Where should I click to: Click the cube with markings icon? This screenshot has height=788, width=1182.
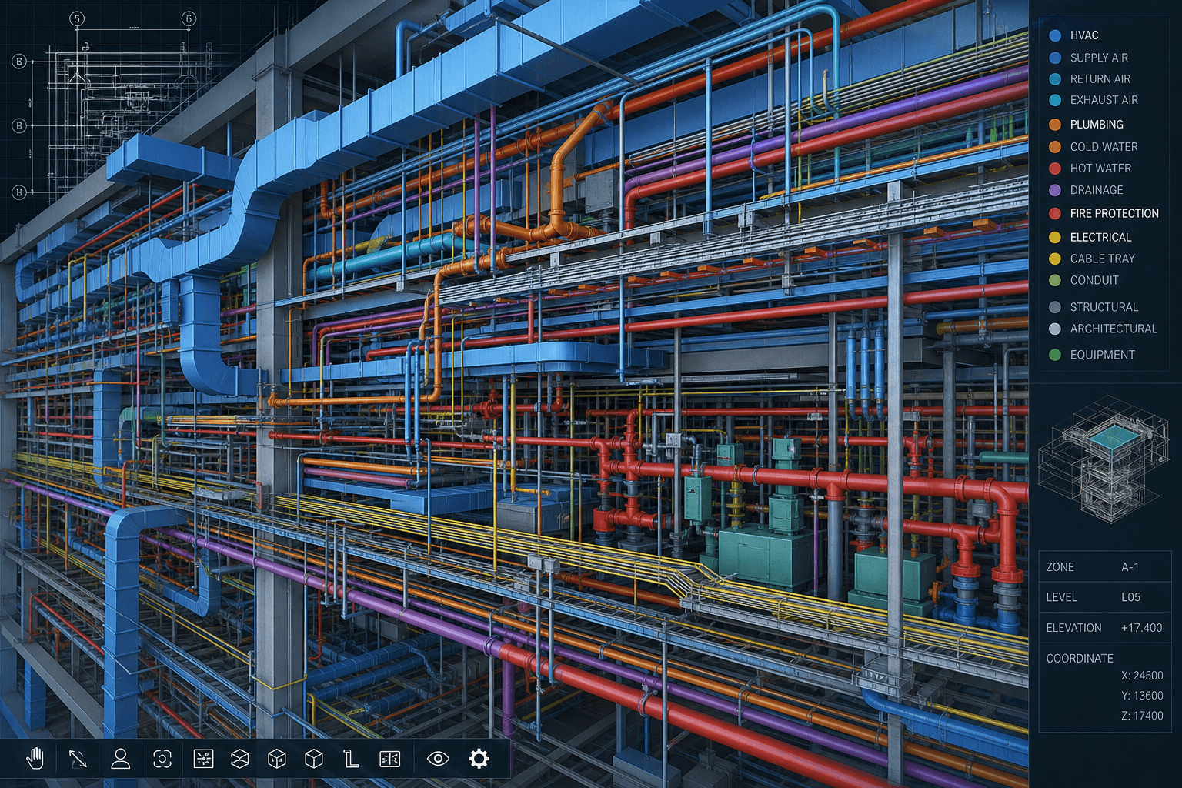tap(277, 759)
